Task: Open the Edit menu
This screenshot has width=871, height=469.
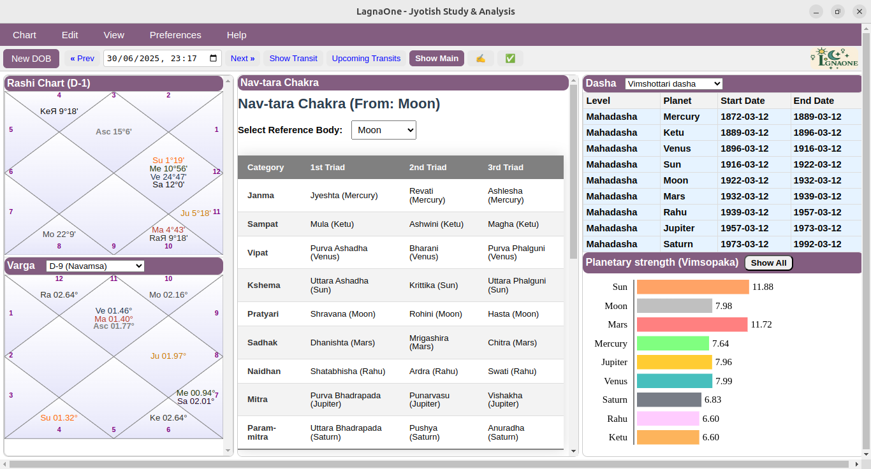Action: tap(70, 35)
